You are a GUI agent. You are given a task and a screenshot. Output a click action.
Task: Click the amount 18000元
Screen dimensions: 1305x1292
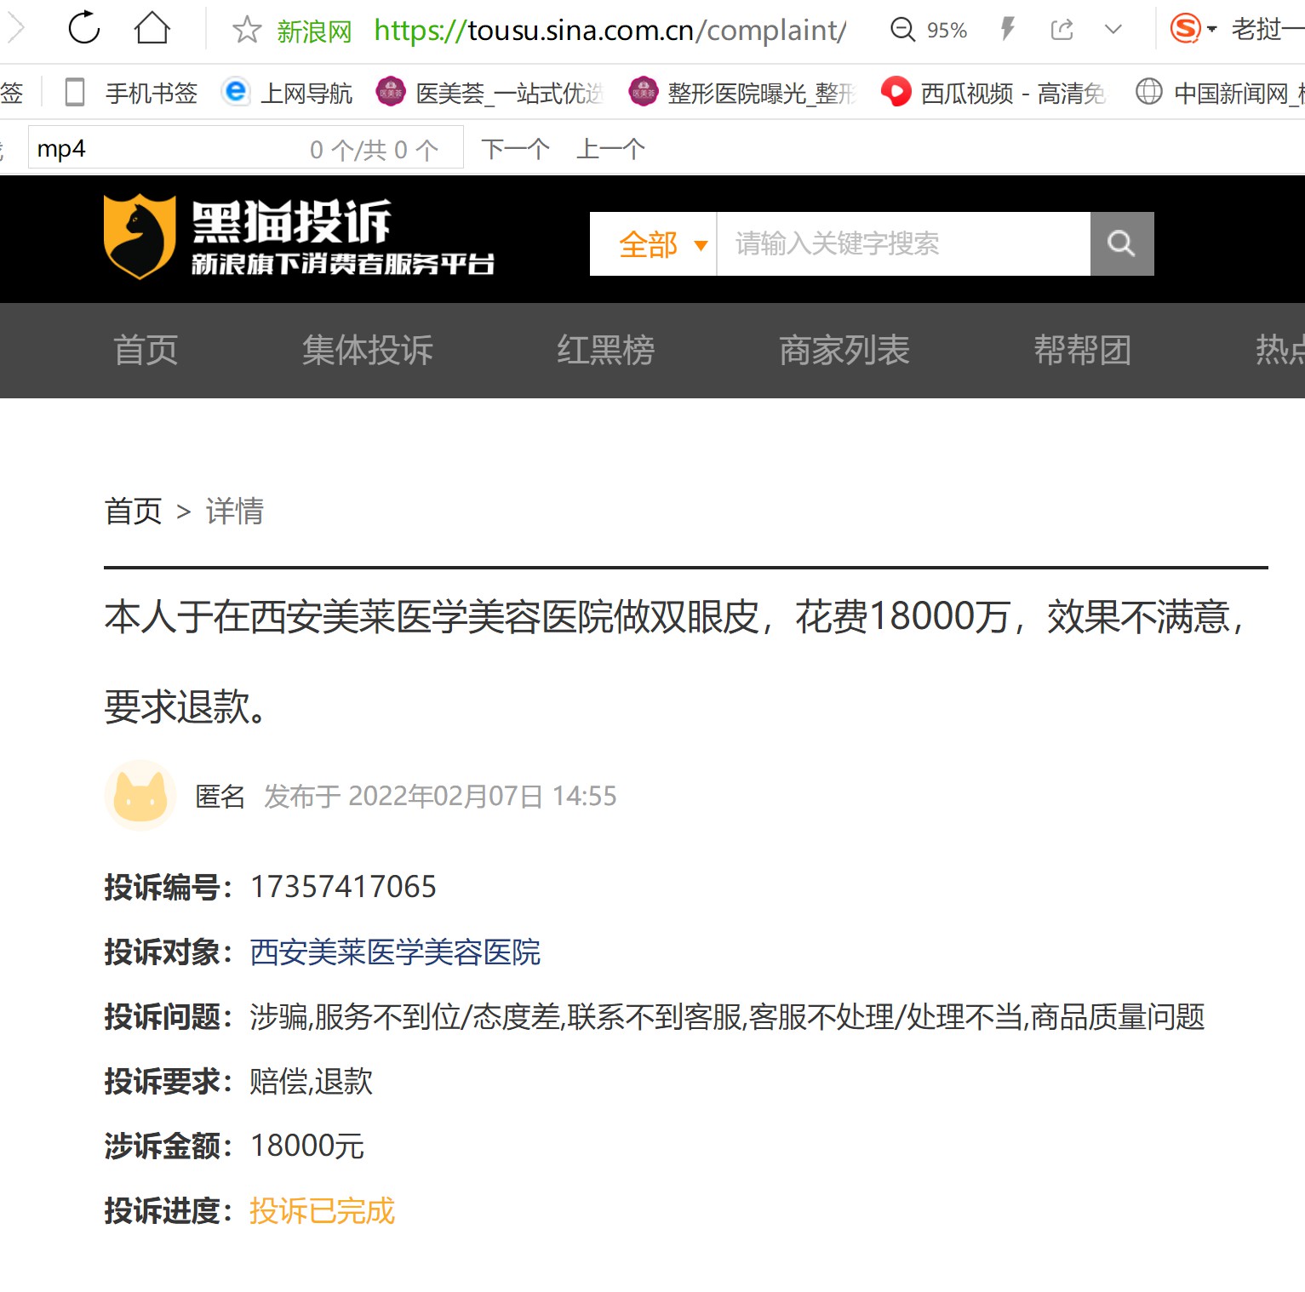click(x=307, y=1146)
